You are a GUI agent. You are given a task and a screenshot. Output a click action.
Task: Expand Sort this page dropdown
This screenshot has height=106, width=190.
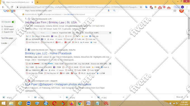click(8, 38)
